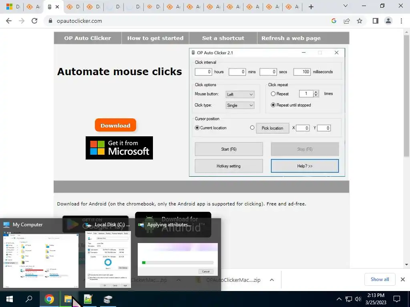This screenshot has width=410, height=307.
Task: Open a new tab with the plus button
Action: (x=311, y=7)
